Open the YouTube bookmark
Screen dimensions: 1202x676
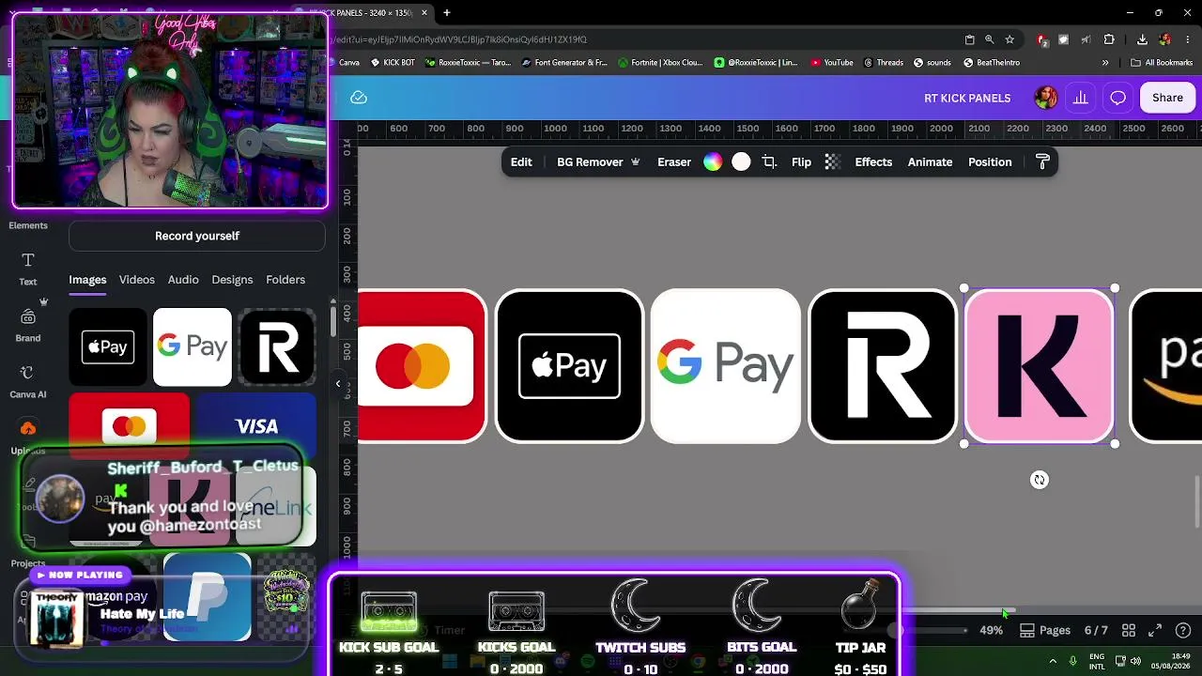coord(831,63)
